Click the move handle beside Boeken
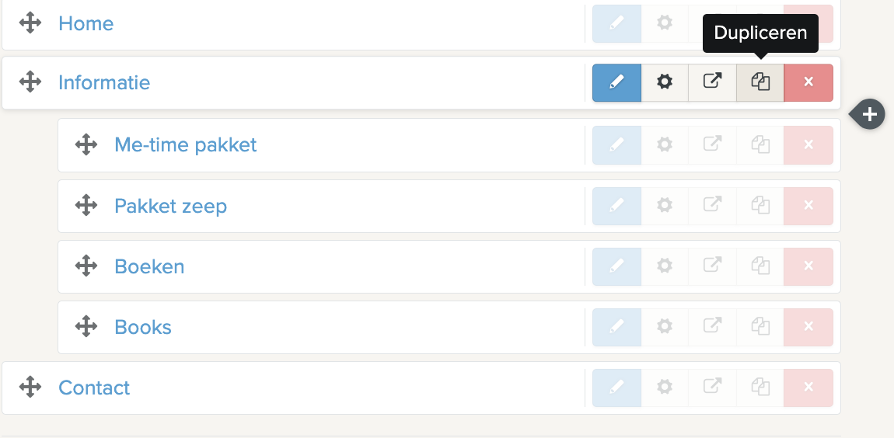Viewport: 894px width, 438px height. point(86,266)
